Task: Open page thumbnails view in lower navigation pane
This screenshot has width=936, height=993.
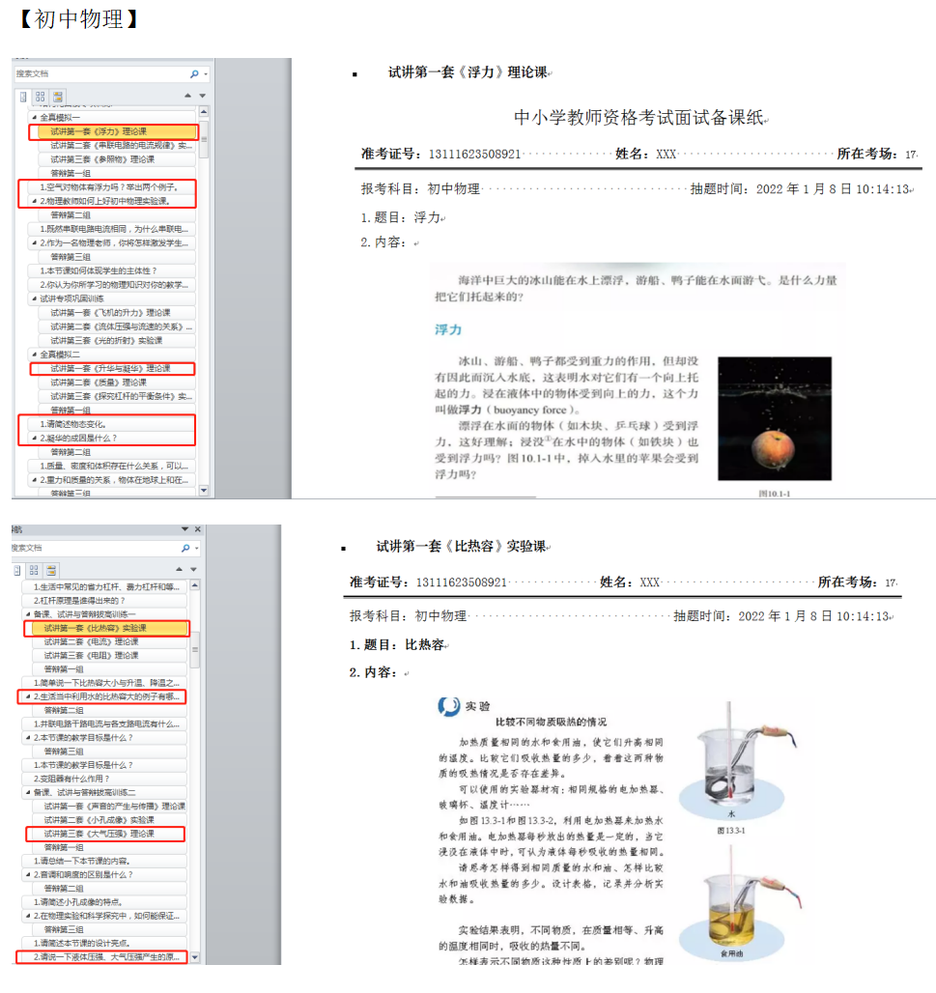Action: [35, 570]
